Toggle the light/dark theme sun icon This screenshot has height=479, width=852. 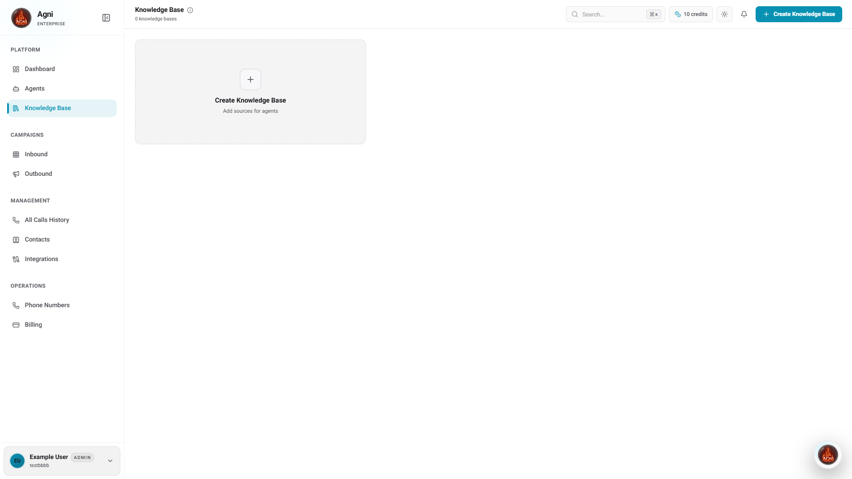tap(725, 14)
